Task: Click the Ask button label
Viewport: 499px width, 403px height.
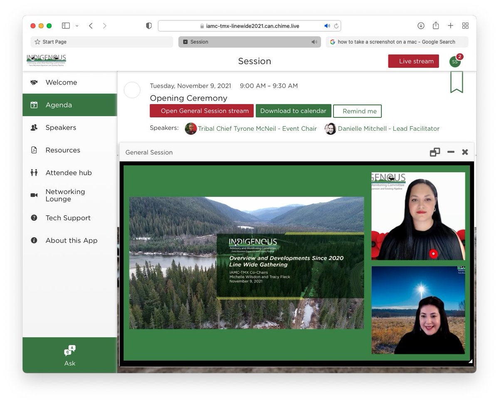Action: 69,363
